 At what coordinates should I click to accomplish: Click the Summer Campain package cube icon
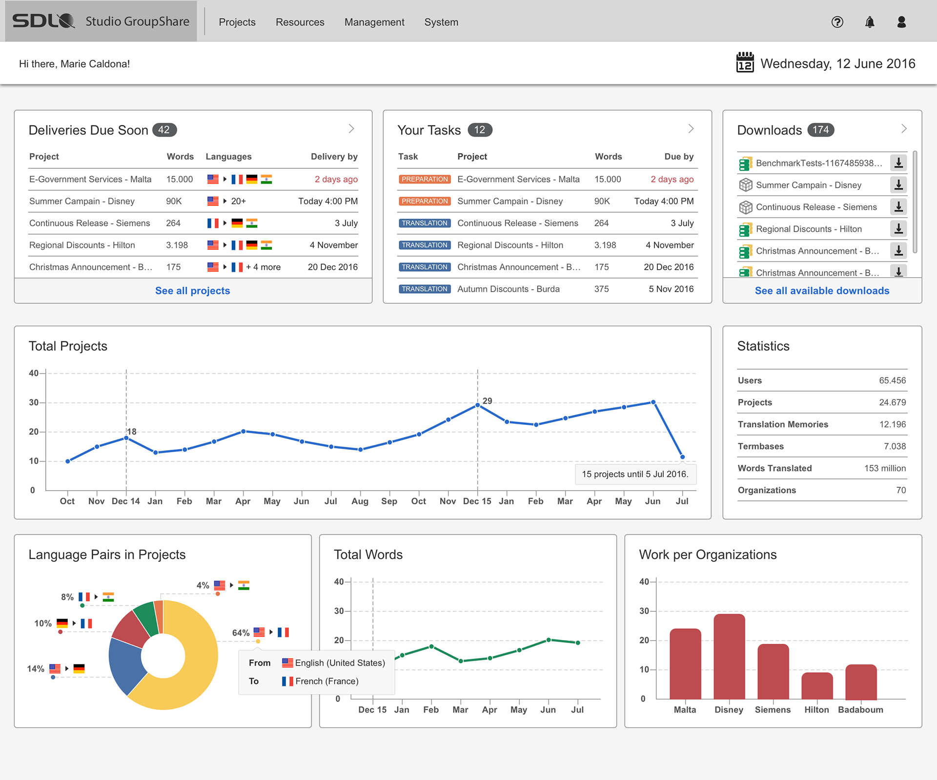coord(745,185)
